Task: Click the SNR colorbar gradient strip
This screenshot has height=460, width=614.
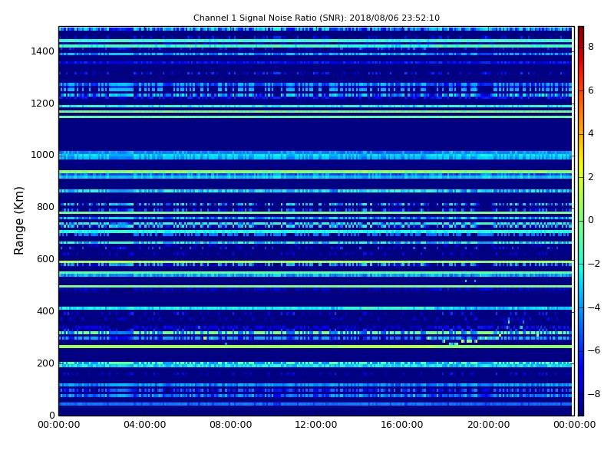Action: pyautogui.click(x=581, y=221)
